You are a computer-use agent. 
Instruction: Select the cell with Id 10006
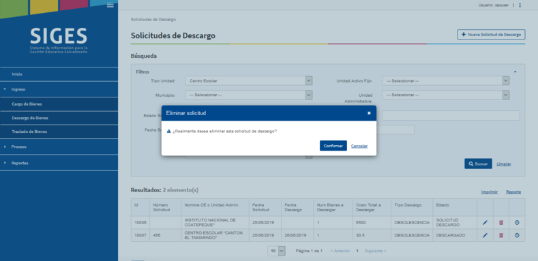tap(140, 223)
